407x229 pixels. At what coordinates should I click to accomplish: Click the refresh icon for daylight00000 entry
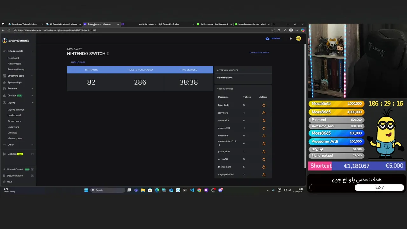(x=264, y=175)
